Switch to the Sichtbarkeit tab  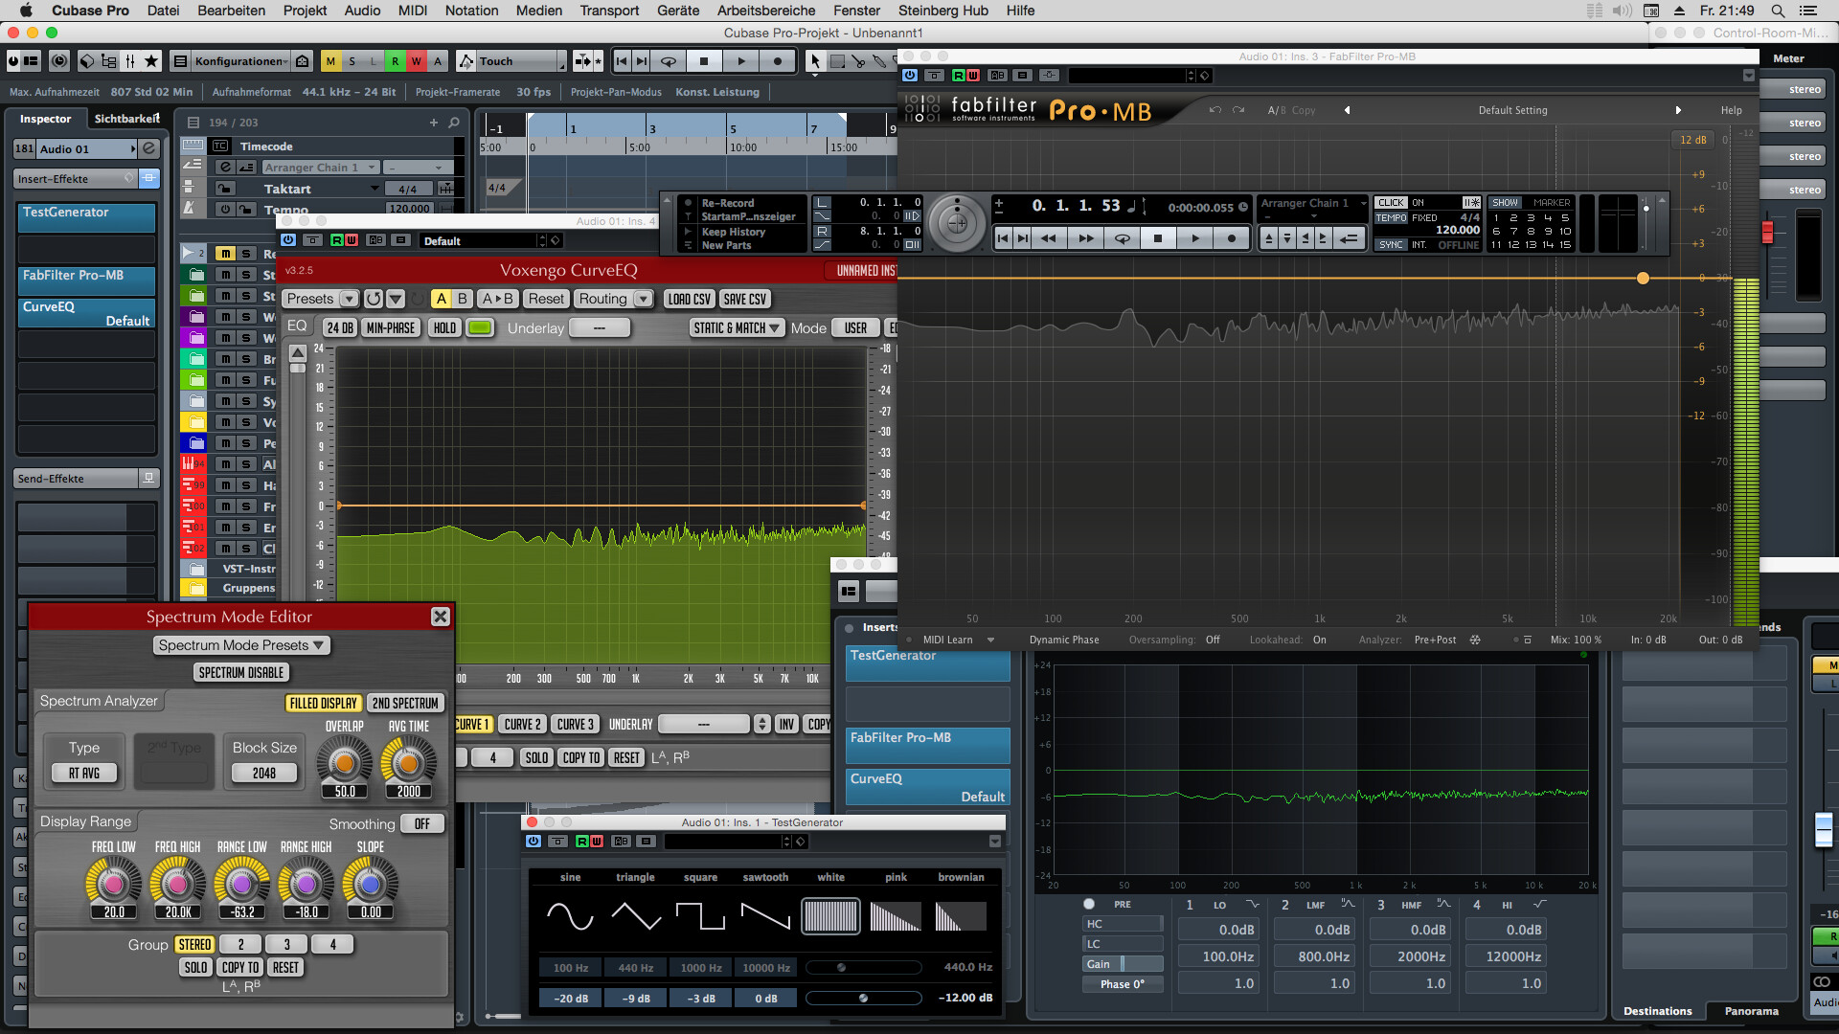point(126,119)
